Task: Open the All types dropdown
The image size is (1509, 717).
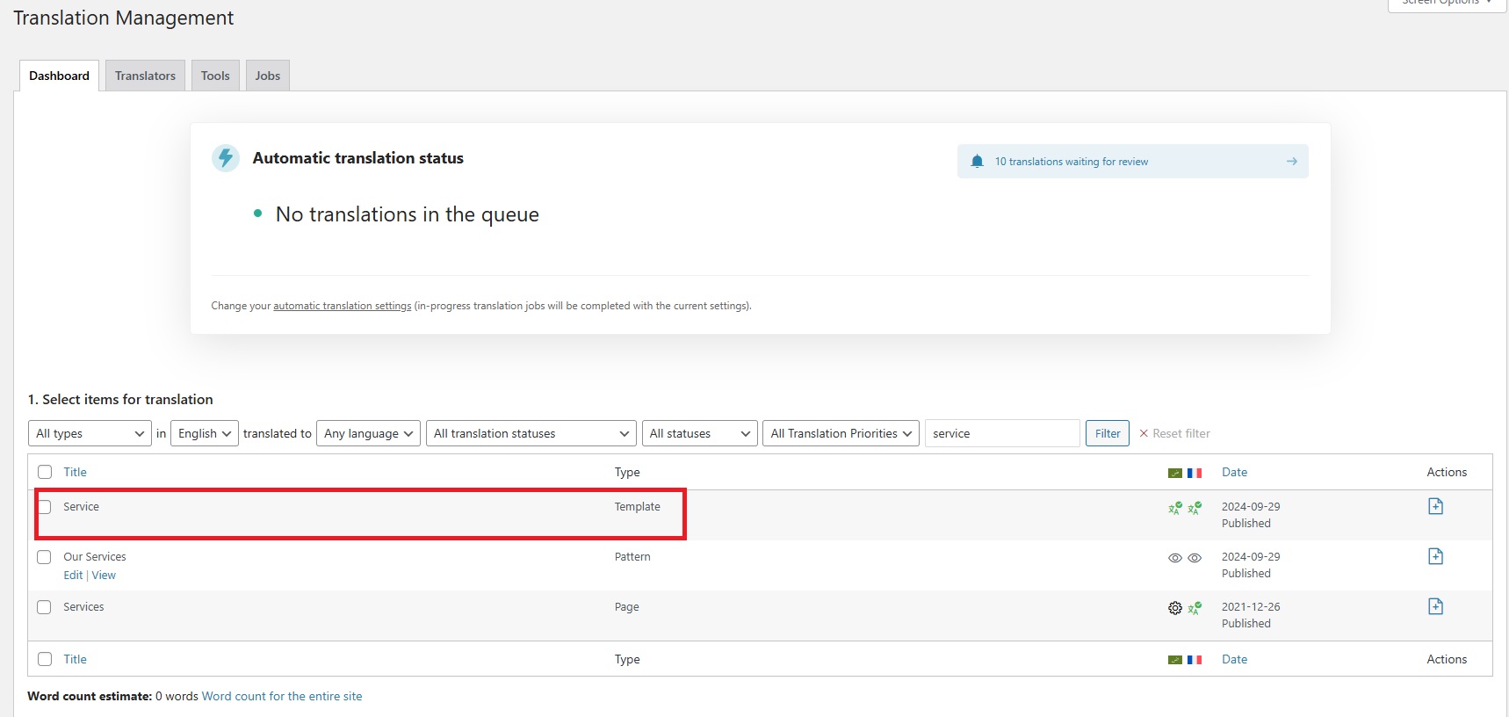Action: [90, 433]
